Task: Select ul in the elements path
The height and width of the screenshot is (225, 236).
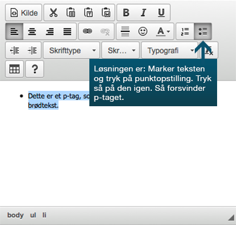Action: coord(33,215)
